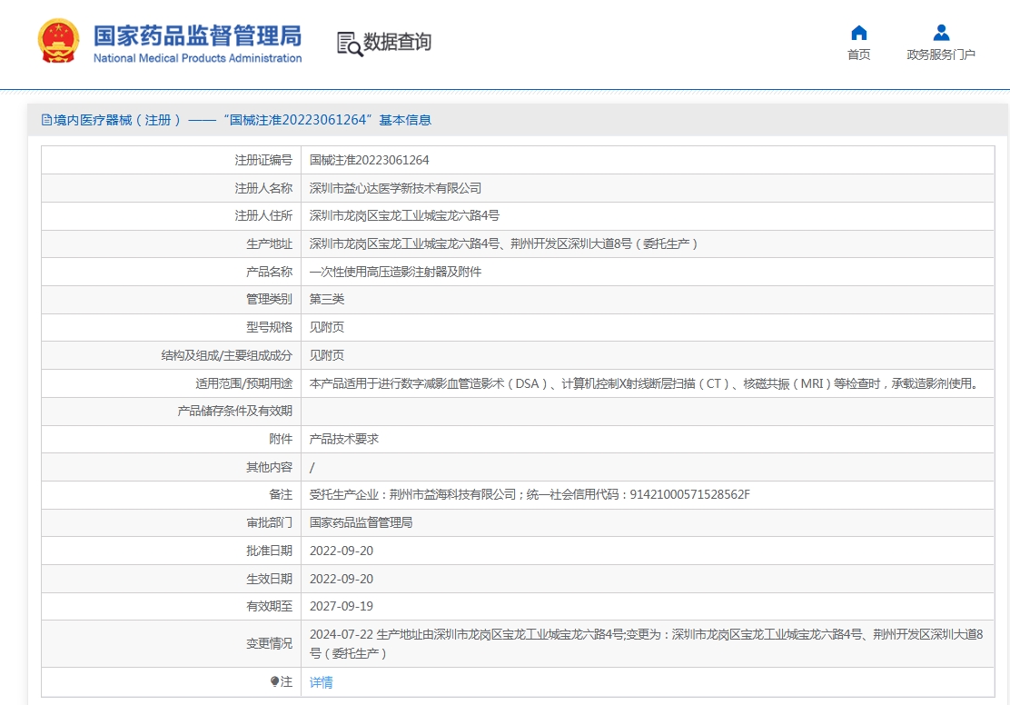The width and height of the screenshot is (1010, 705).
Task: Select registrant name 深圳市益心达医学新技术有限公司
Action: click(x=395, y=188)
